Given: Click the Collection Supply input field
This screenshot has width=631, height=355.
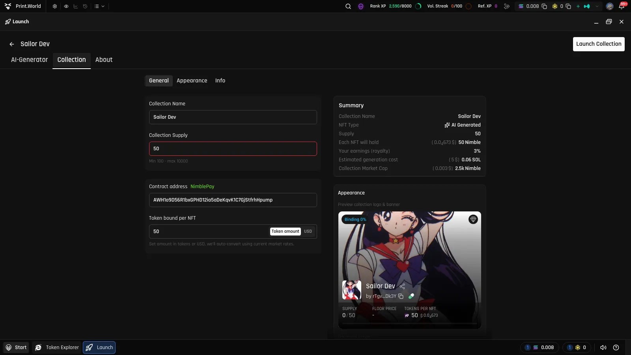Looking at the screenshot, I should coord(233,149).
